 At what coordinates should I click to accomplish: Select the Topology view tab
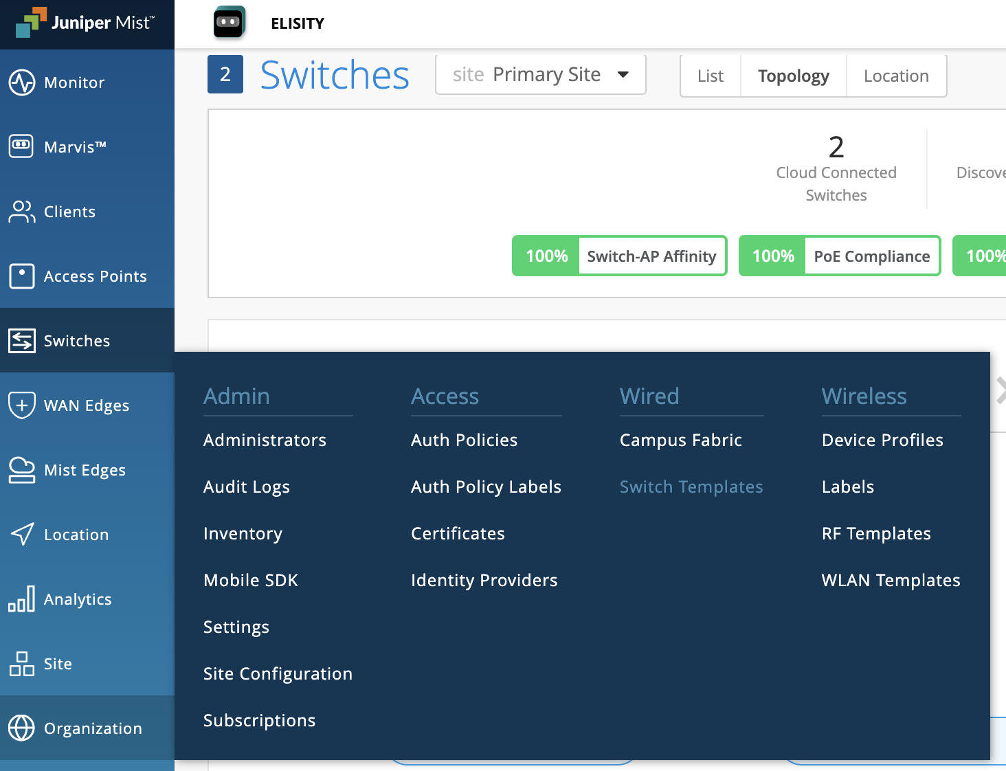(793, 76)
